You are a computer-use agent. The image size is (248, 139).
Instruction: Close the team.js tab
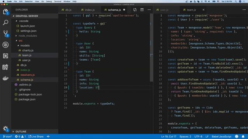203,10
